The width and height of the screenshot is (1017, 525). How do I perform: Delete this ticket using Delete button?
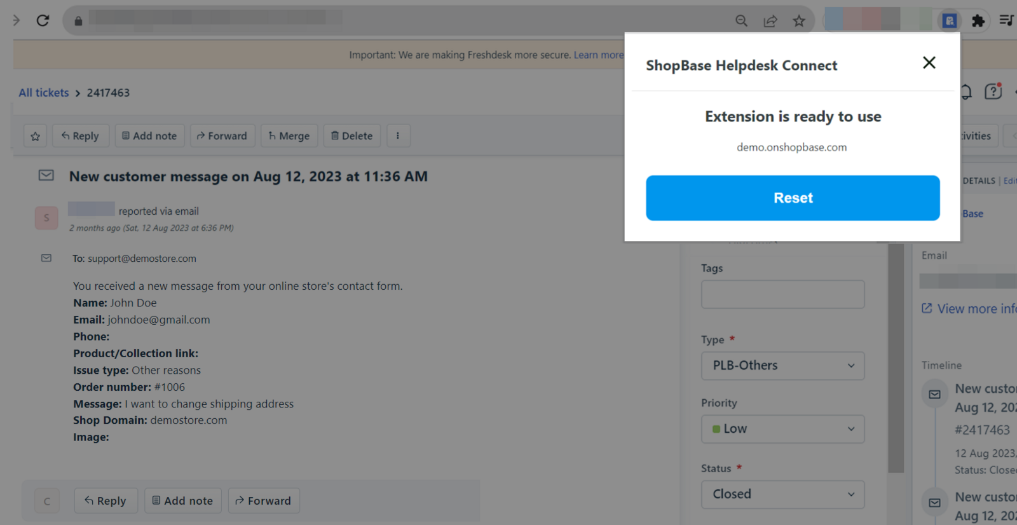point(352,136)
